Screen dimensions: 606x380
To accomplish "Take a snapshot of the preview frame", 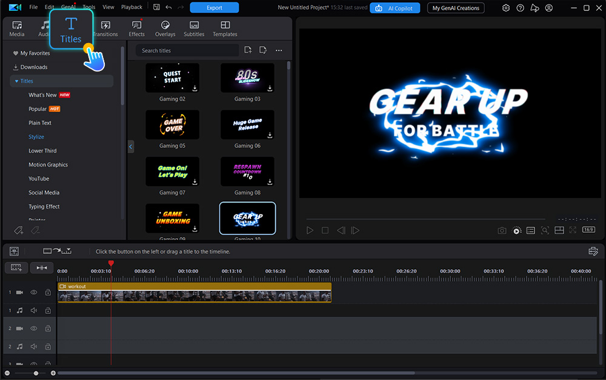I will tap(502, 230).
